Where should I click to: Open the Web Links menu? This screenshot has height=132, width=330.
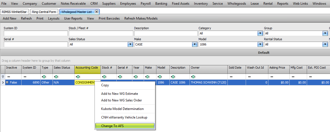pos(300,4)
